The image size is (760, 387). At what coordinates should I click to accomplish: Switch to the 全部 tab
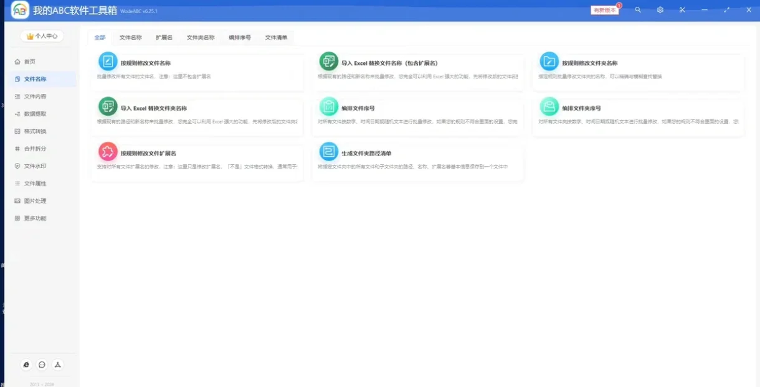100,37
